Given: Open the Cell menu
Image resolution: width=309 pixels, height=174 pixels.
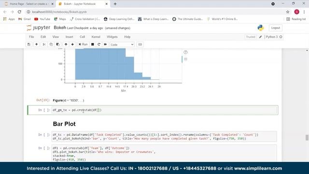Looking at the screenshot, I should [82, 37].
